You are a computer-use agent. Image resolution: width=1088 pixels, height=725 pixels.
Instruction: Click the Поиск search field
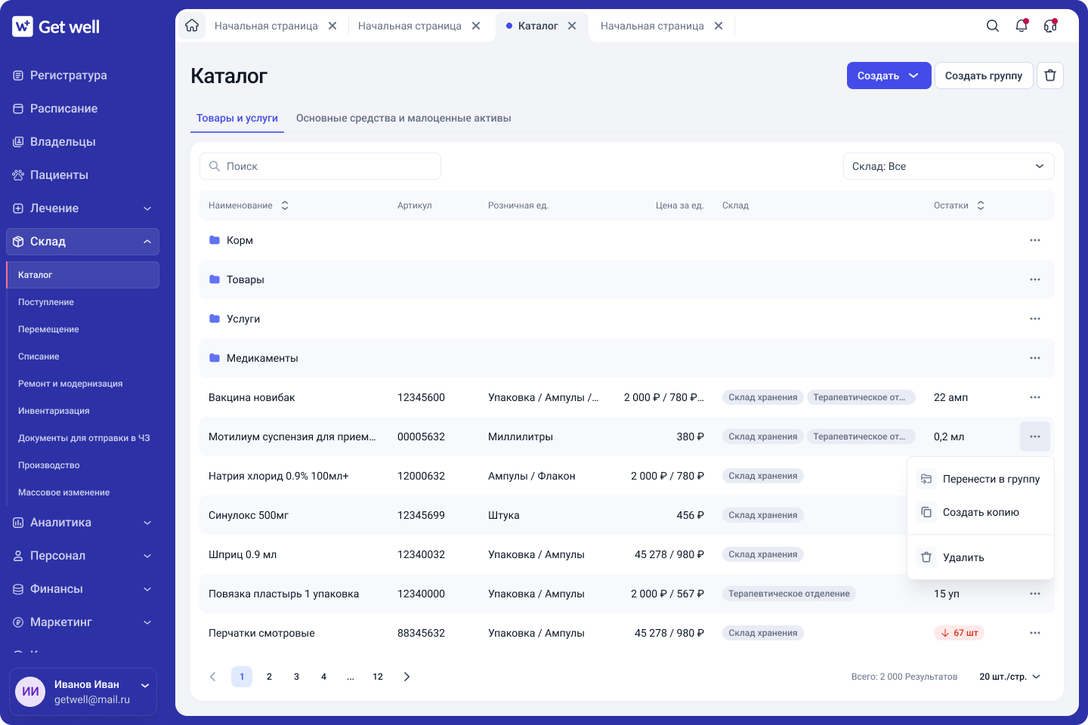tap(320, 166)
